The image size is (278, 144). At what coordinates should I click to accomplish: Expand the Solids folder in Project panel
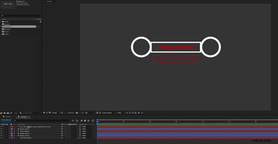coord(1,22)
